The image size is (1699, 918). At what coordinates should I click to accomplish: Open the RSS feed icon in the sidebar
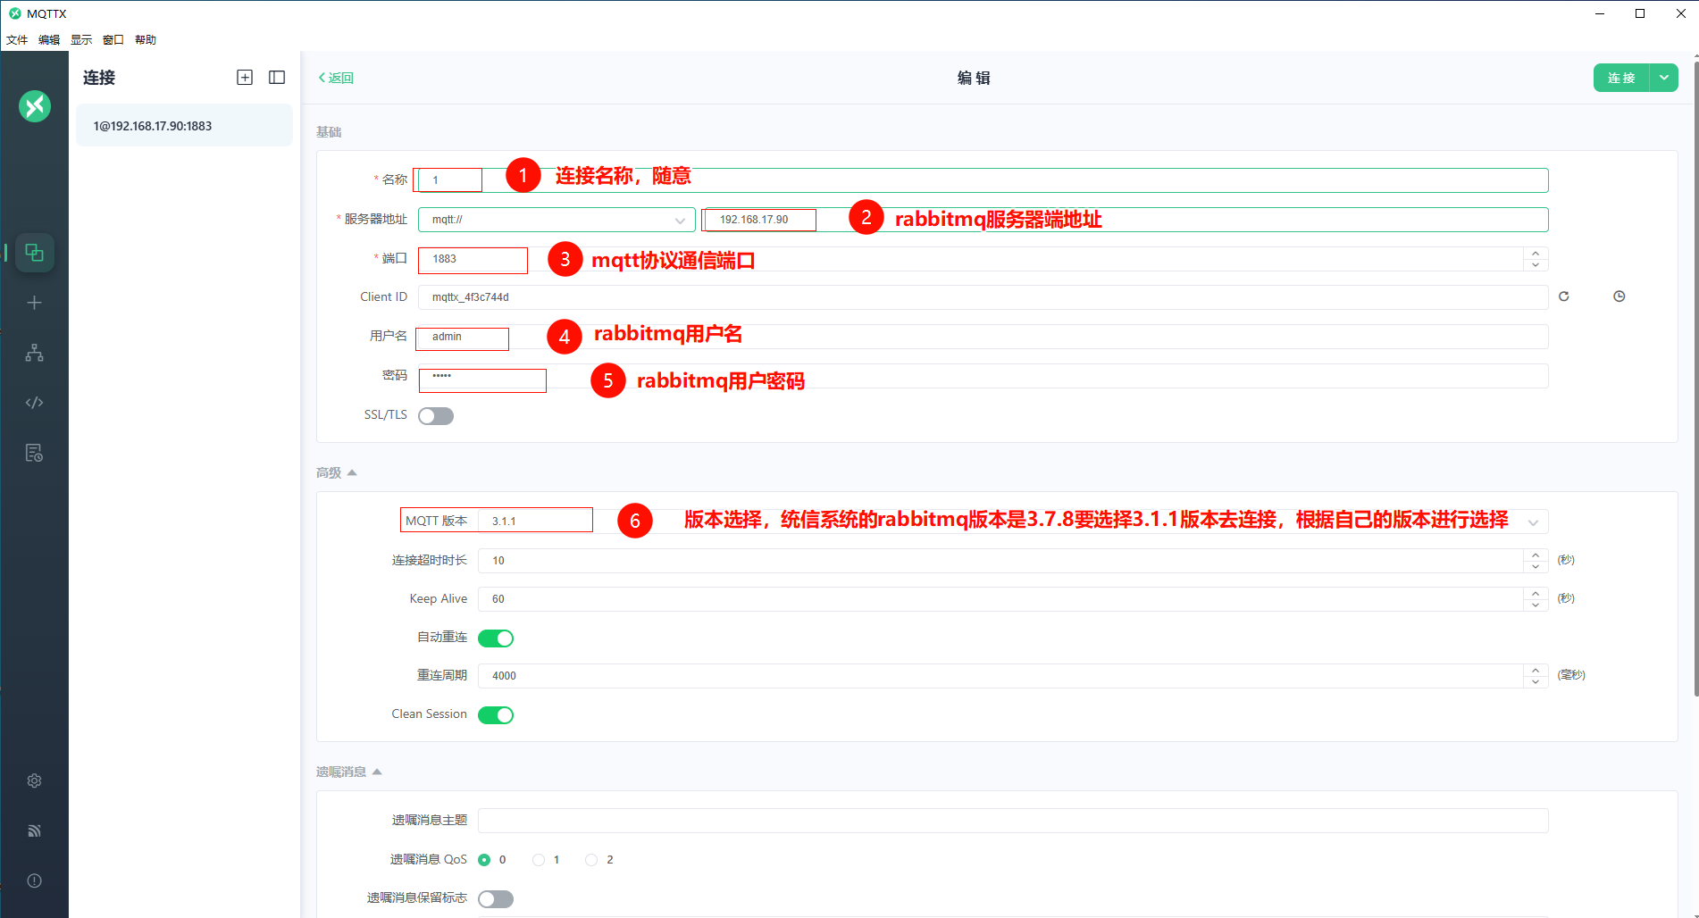35,830
